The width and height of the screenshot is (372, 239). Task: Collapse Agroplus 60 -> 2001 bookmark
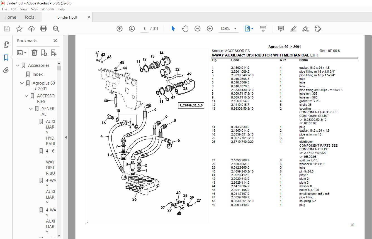coord(22,83)
